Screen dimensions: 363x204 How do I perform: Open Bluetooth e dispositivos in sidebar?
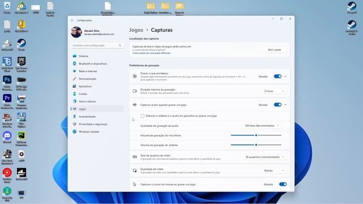97,63
